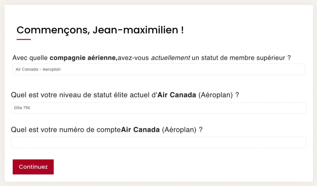Click "(Aéroplan)" in the status level question
The image size is (317, 186).
[x=215, y=95]
